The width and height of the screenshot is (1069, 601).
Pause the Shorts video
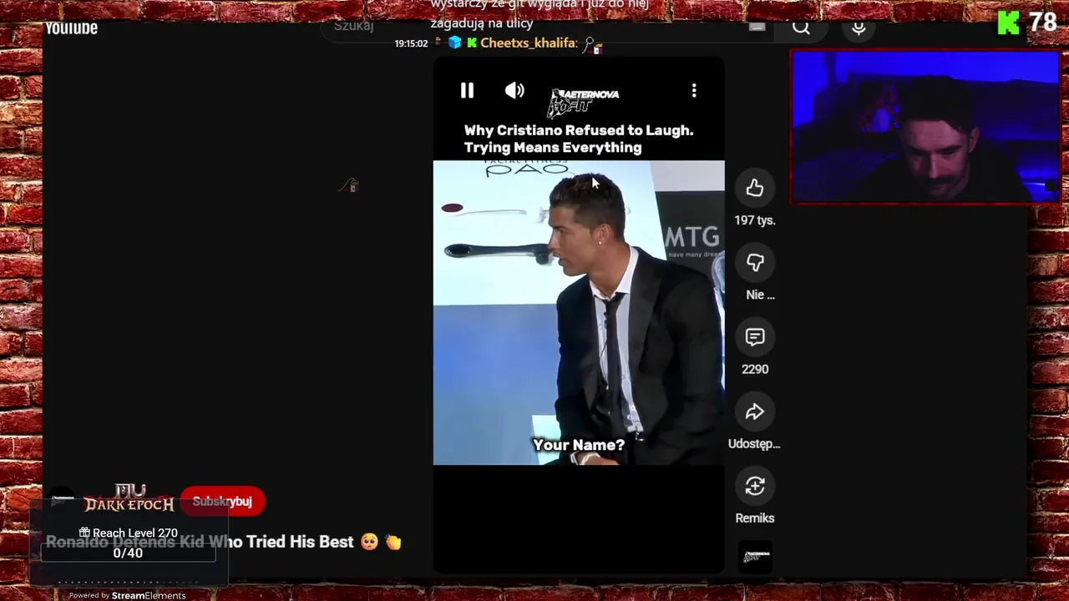467,91
